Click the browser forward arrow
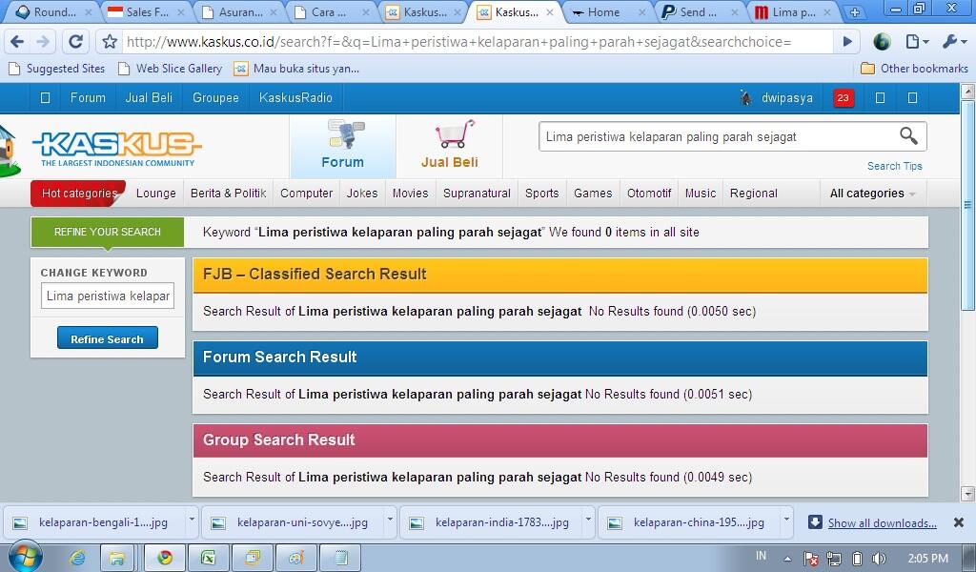Screen dimensions: 976x572 click(43, 42)
